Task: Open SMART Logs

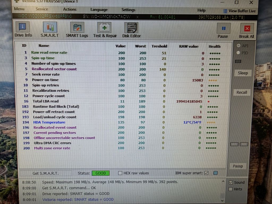Action: point(77,30)
